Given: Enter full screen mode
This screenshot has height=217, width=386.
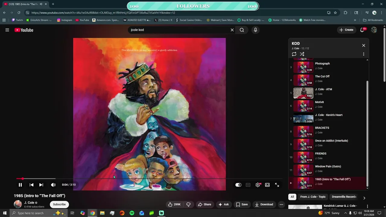Looking at the screenshot, I should (x=277, y=185).
